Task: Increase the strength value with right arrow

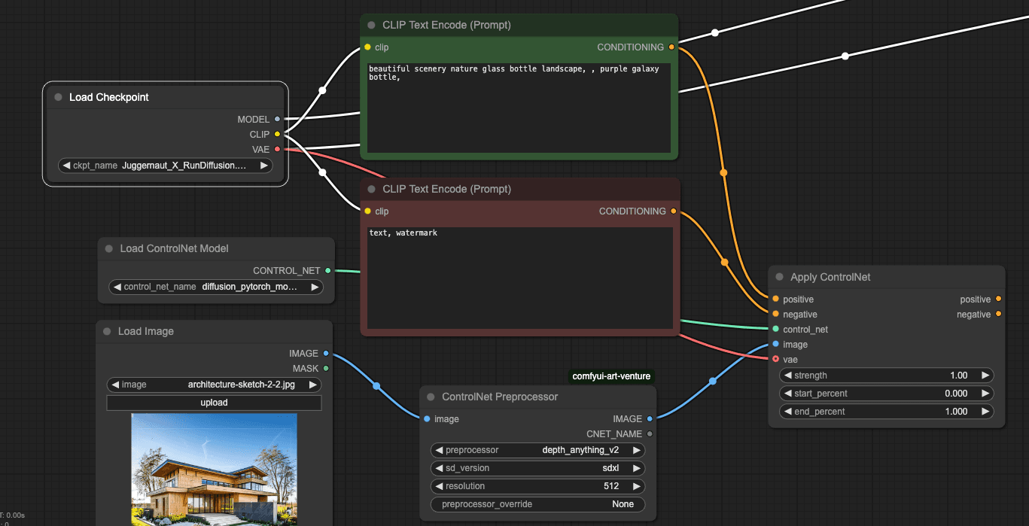Action: click(x=985, y=375)
